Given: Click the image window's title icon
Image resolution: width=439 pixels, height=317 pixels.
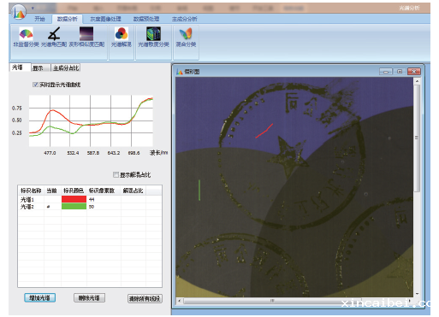Looking at the screenshot, I should [x=179, y=72].
